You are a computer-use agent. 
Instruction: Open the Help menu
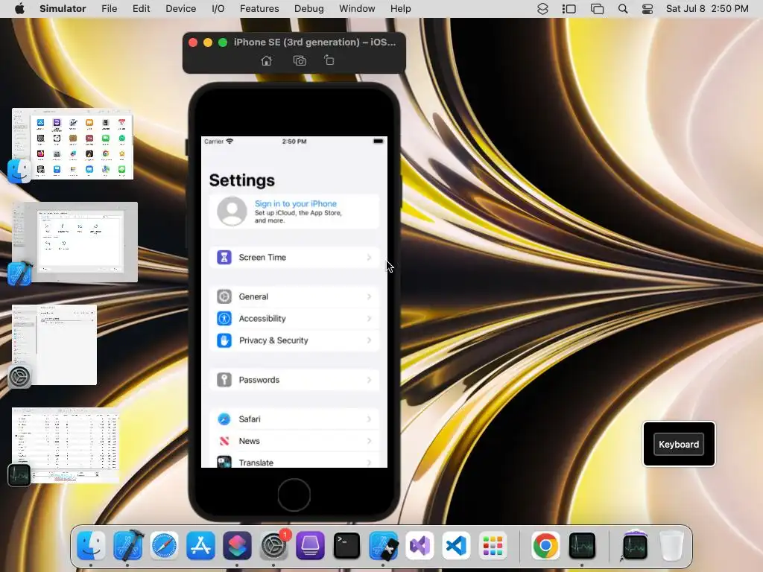(400, 9)
